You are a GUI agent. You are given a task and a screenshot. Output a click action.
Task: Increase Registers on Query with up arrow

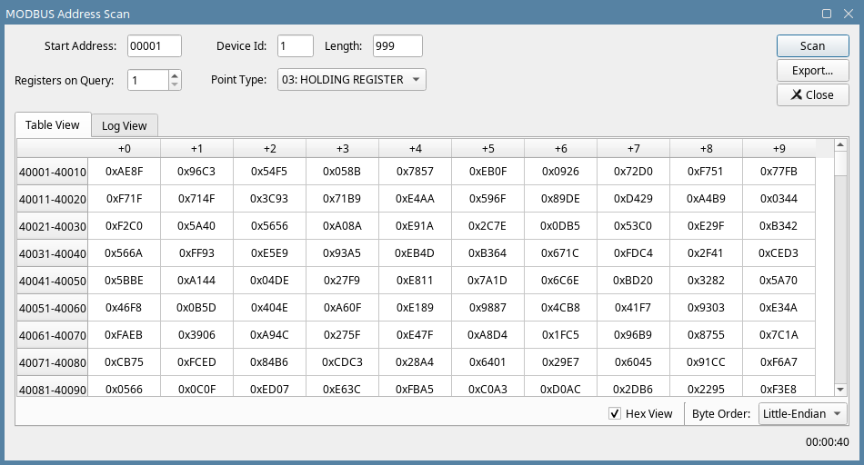point(175,75)
